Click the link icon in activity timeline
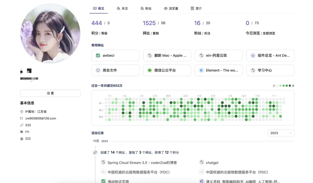Image resolution: width=313 pixels, height=183 pixels. click(95, 152)
